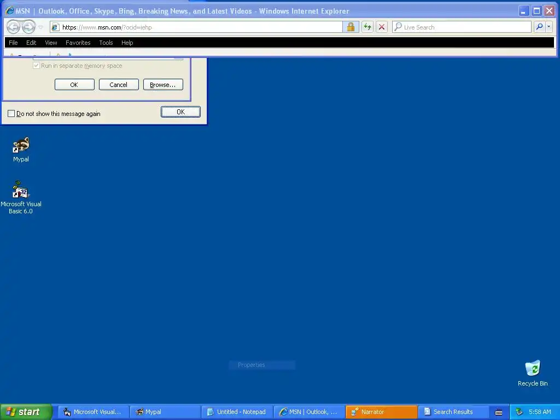Open the View menu
560x420 pixels.
pyautogui.click(x=51, y=43)
